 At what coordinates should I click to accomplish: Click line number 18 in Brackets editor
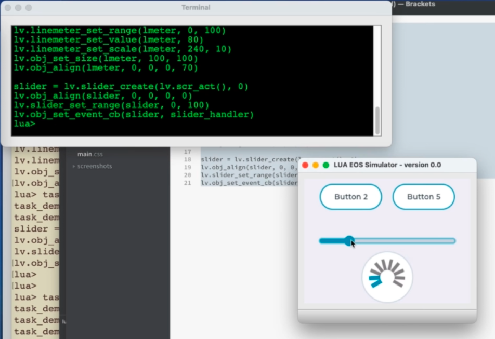[188, 159]
